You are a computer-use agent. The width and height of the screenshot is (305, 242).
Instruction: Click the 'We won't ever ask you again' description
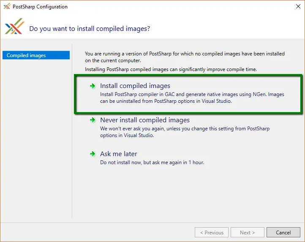pos(185,132)
